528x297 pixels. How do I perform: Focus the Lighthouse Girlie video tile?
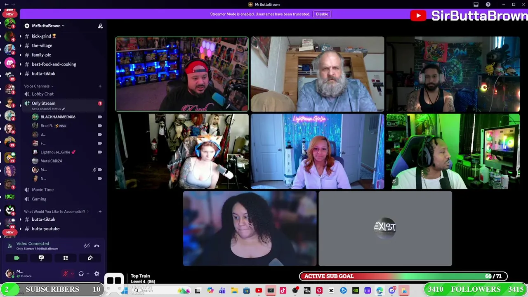317,151
